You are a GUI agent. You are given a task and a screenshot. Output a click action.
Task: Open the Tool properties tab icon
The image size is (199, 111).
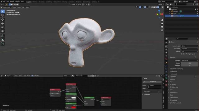coord(166,43)
